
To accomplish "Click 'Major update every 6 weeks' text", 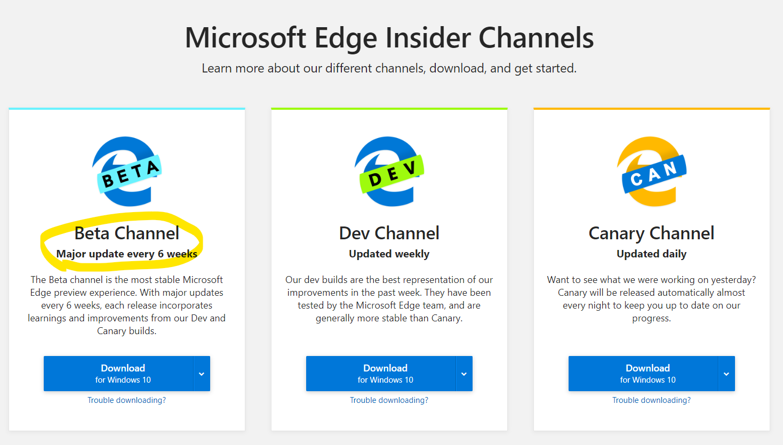I will (127, 254).
